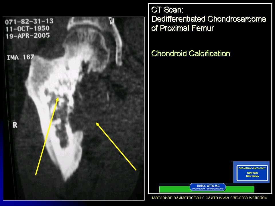The image size is (275, 206).
Task: Select the 'CT Scan:' heading text
Action: 167,10
